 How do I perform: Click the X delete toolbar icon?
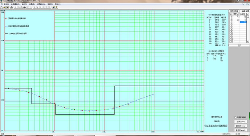[x=28, y=7]
